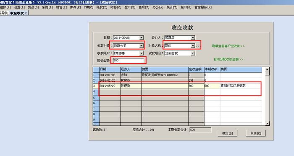Image resolution: width=294 pixels, height=156 pixels.
Task: Click the 确定[O] button
Action: (x=228, y=133)
